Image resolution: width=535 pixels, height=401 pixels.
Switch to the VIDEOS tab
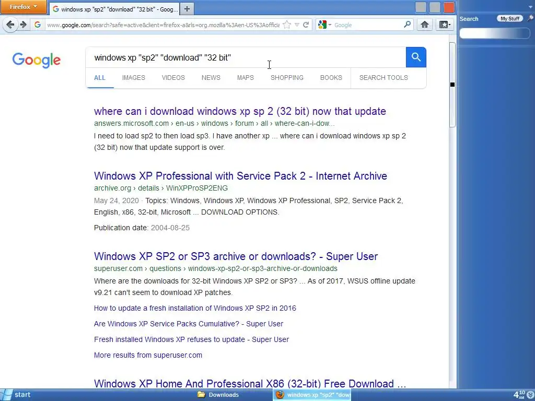[173, 78]
